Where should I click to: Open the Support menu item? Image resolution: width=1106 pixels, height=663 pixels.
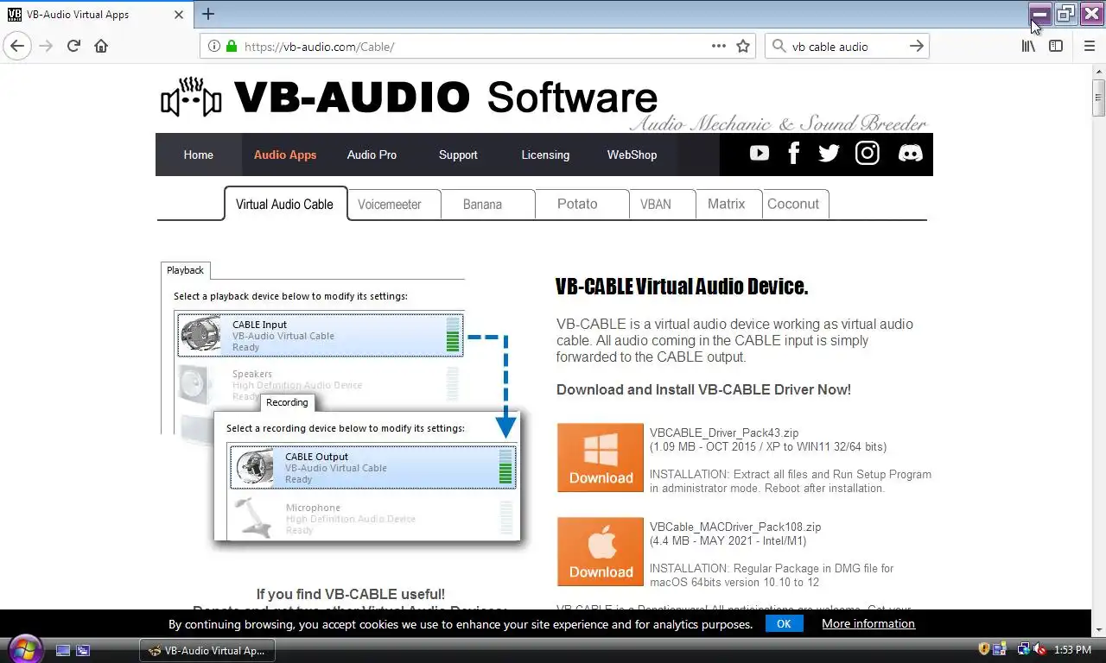[458, 155]
